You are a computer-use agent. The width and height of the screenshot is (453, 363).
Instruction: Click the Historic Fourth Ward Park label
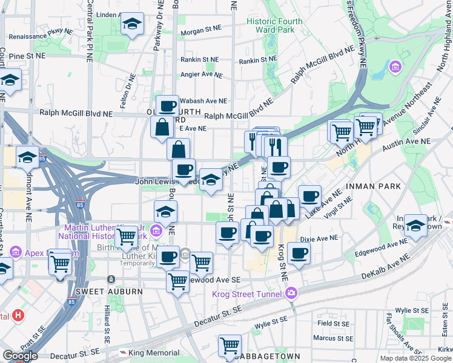[x=274, y=25]
